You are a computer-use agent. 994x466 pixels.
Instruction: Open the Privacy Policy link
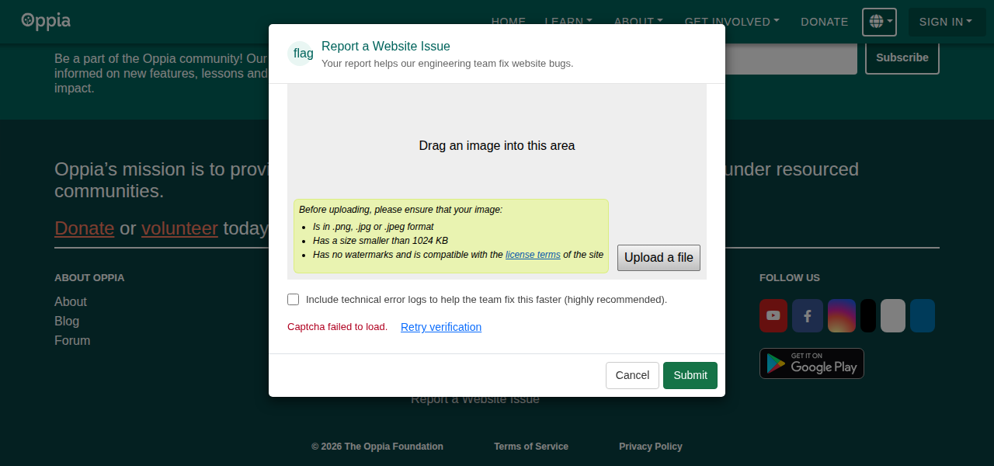(x=651, y=447)
